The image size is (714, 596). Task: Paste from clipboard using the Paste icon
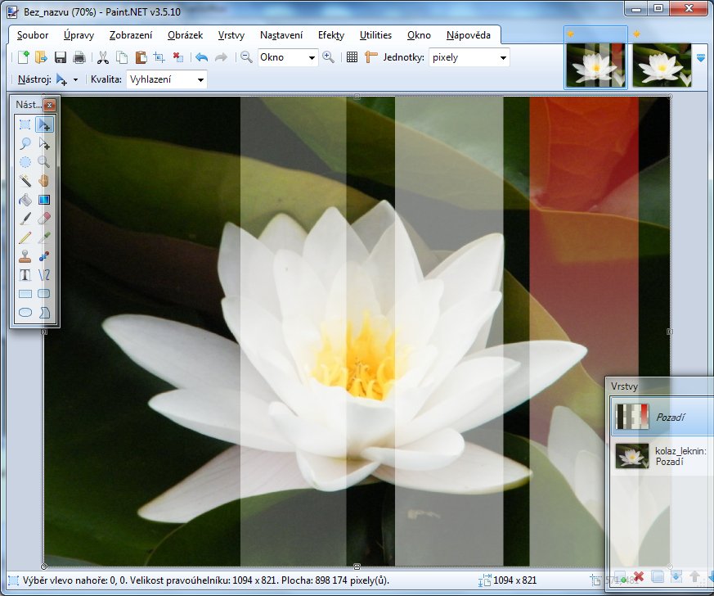[141, 57]
